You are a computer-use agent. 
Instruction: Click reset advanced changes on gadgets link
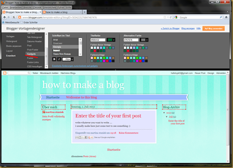(75, 66)
